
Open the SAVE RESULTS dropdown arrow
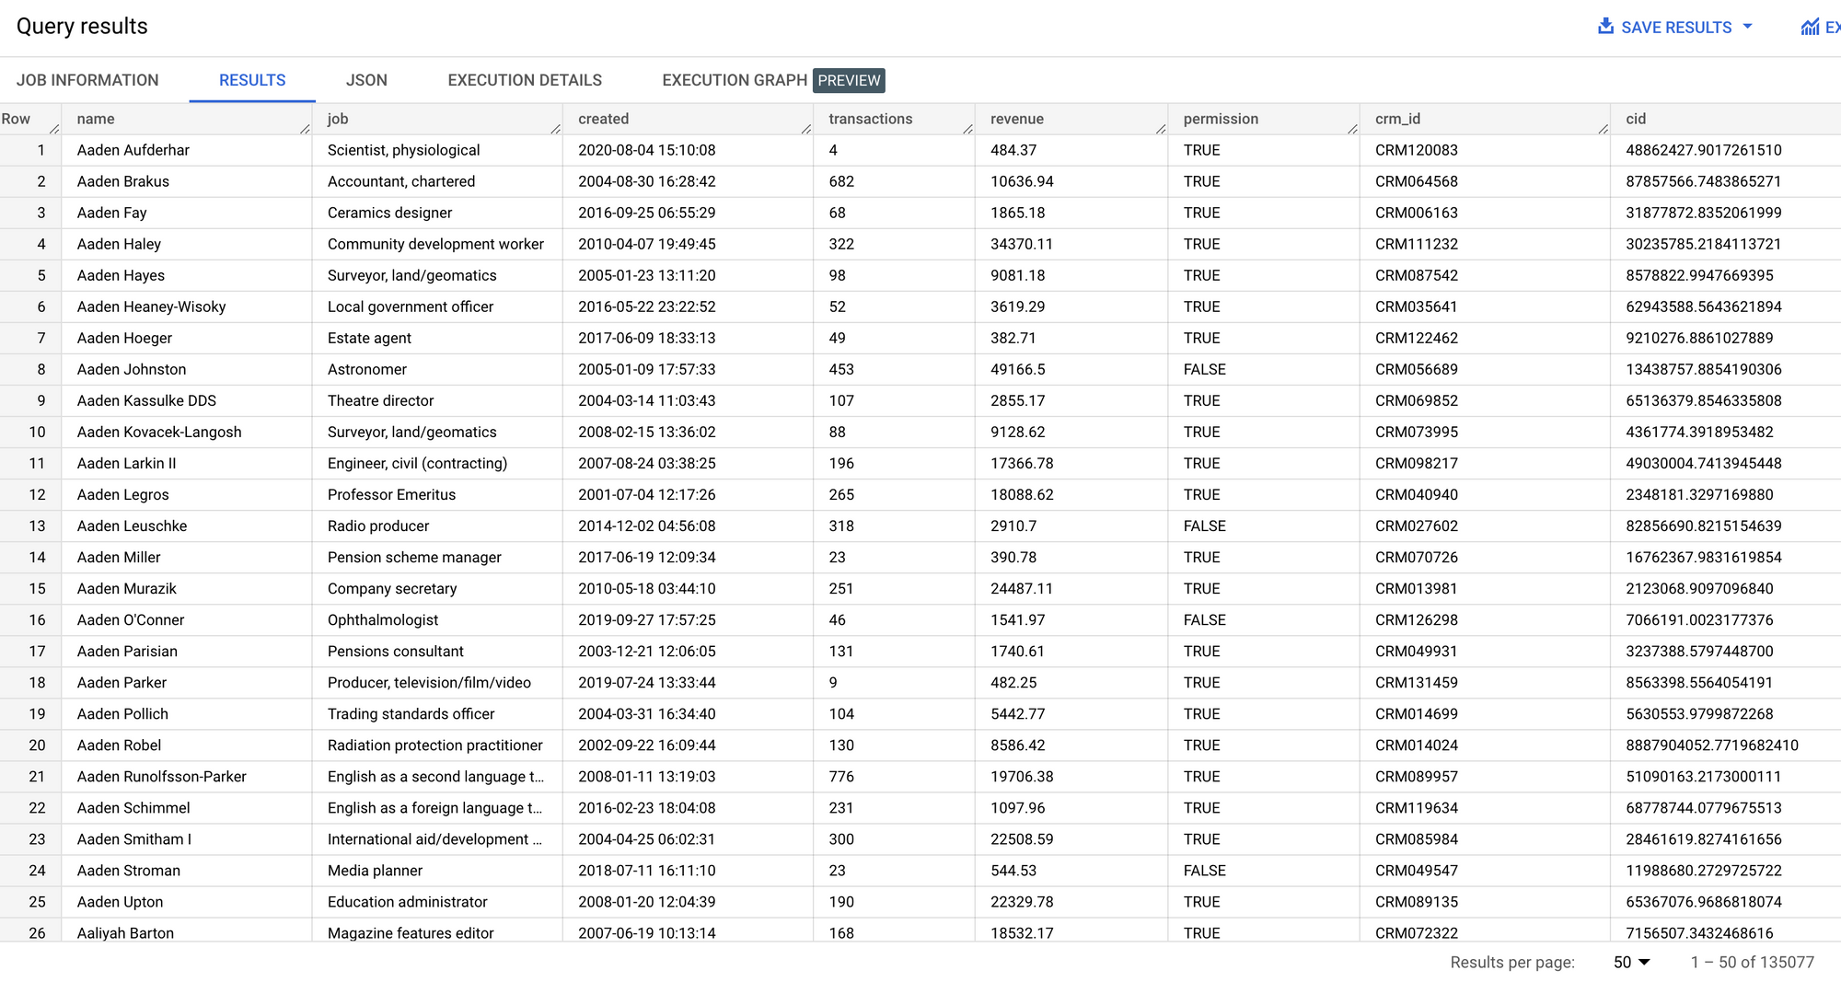click(x=1748, y=27)
